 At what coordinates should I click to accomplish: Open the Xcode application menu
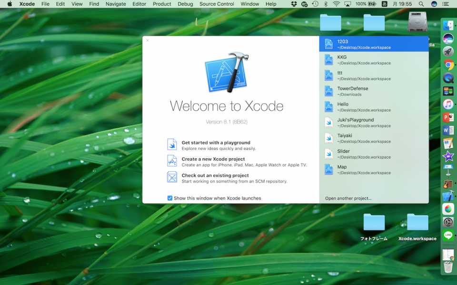coord(27,4)
